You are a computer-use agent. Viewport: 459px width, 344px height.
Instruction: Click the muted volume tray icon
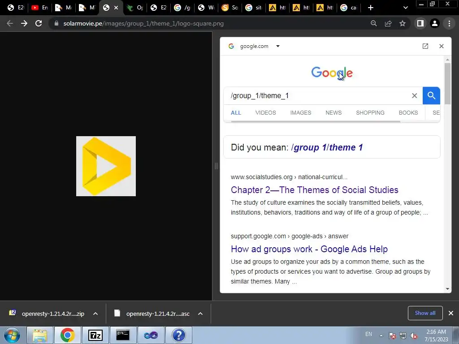click(414, 335)
